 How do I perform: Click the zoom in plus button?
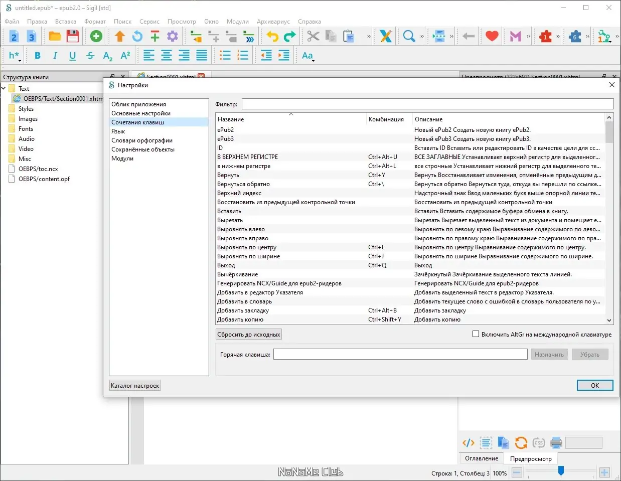pos(604,472)
